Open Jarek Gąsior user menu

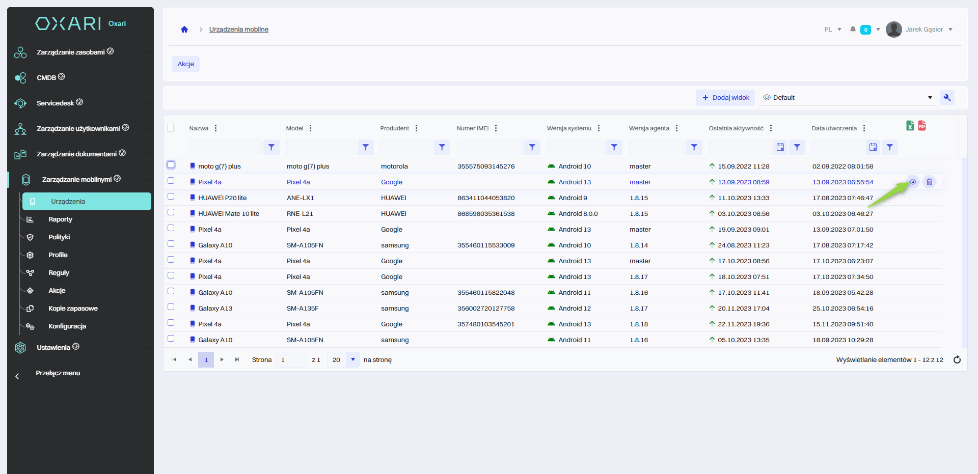(x=923, y=30)
